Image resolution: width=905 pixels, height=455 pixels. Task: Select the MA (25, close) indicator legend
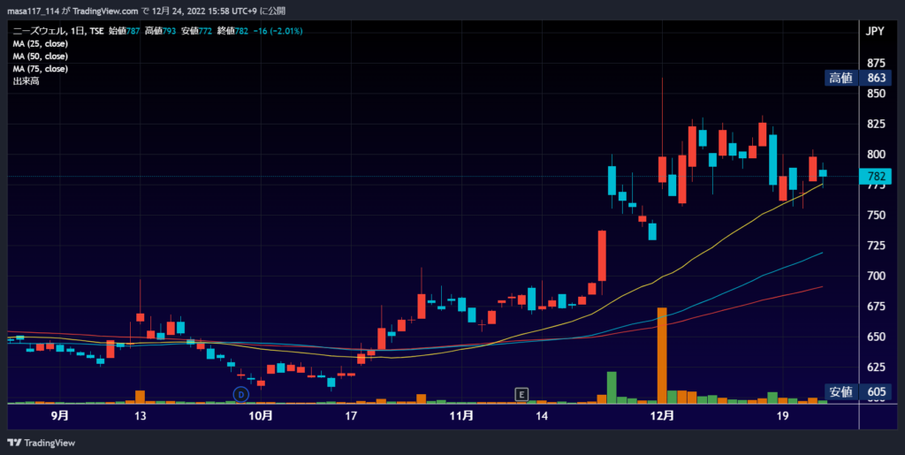pyautogui.click(x=41, y=43)
